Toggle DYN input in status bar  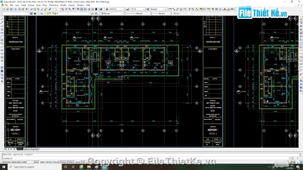tap(83, 162)
